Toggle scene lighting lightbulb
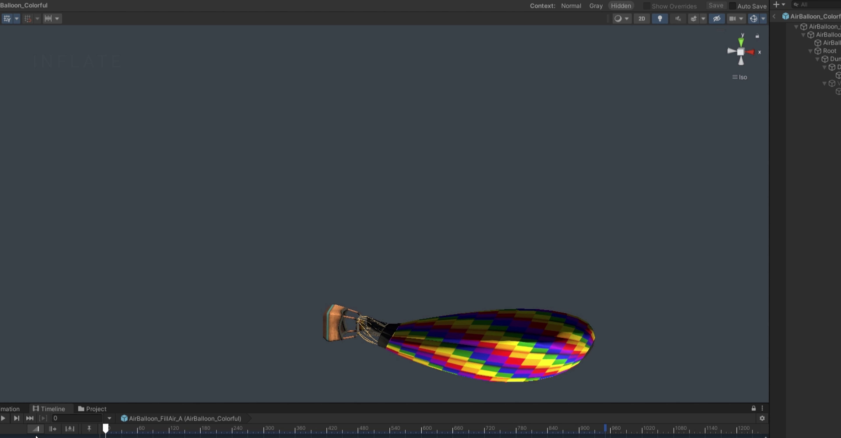 pos(660,18)
